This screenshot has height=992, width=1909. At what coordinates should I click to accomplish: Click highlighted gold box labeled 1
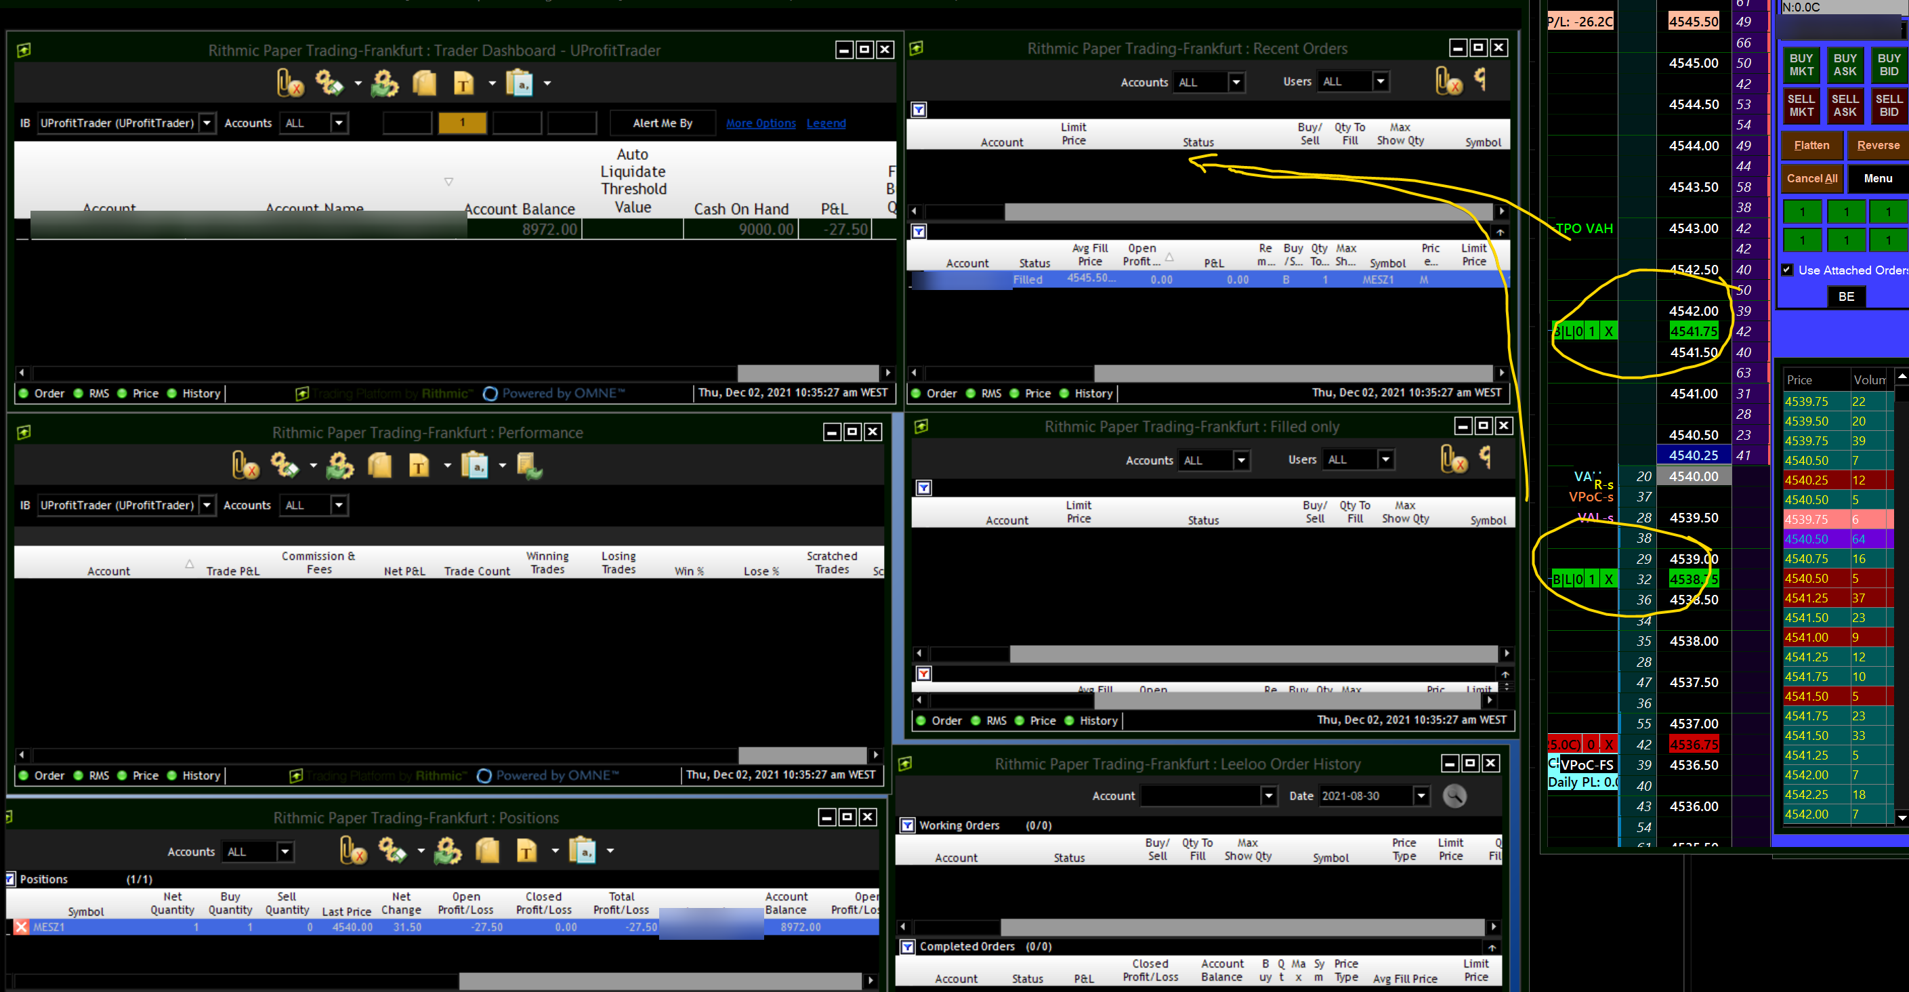click(463, 123)
